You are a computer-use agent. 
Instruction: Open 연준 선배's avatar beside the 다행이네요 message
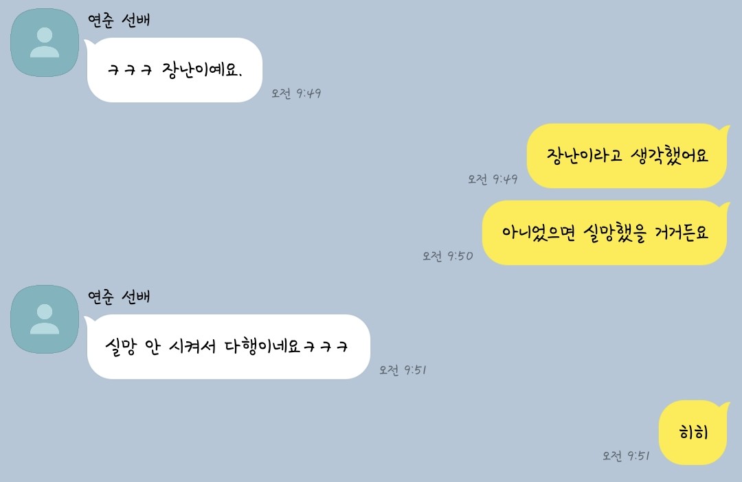(45, 319)
